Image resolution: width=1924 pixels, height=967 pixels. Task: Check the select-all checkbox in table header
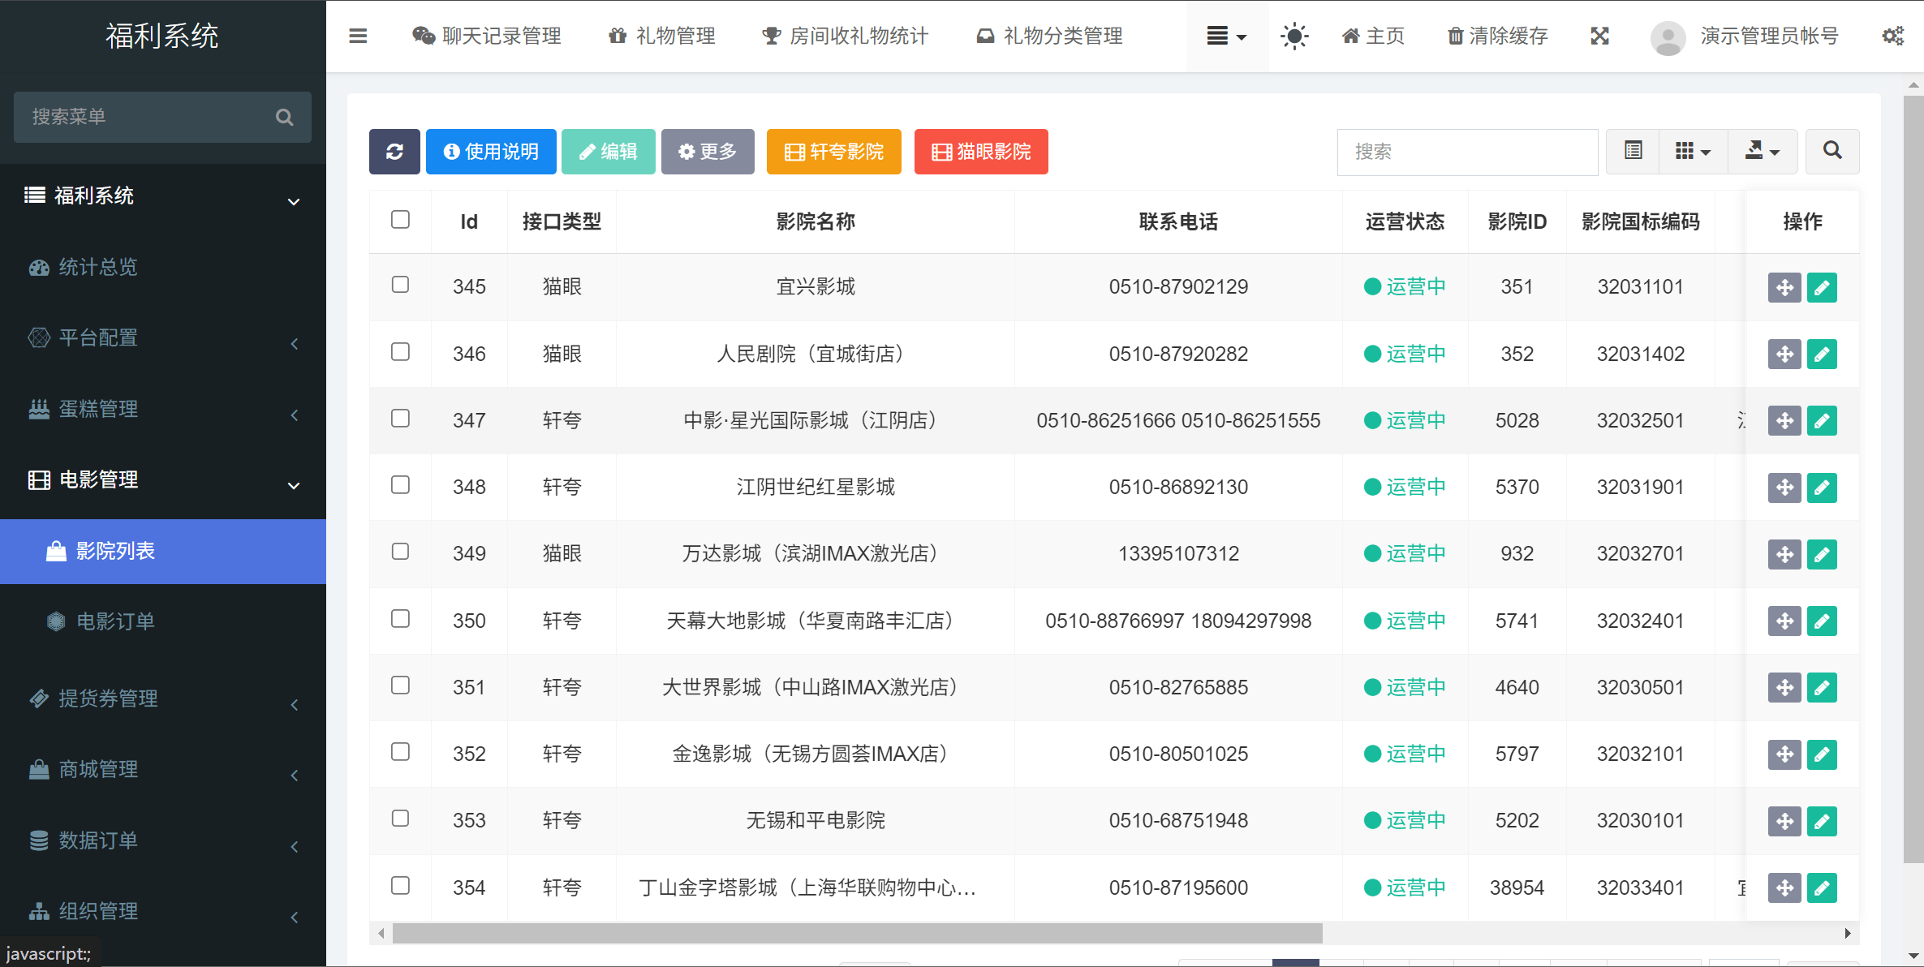pyautogui.click(x=400, y=220)
